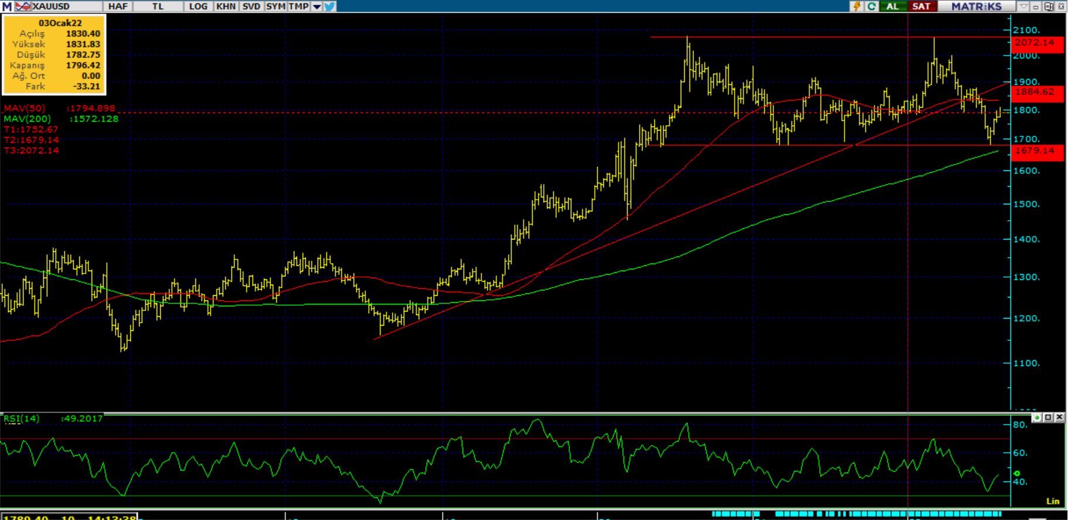Toggle the Lin scale label
Screen dimensions: 1068x520
1053,501
